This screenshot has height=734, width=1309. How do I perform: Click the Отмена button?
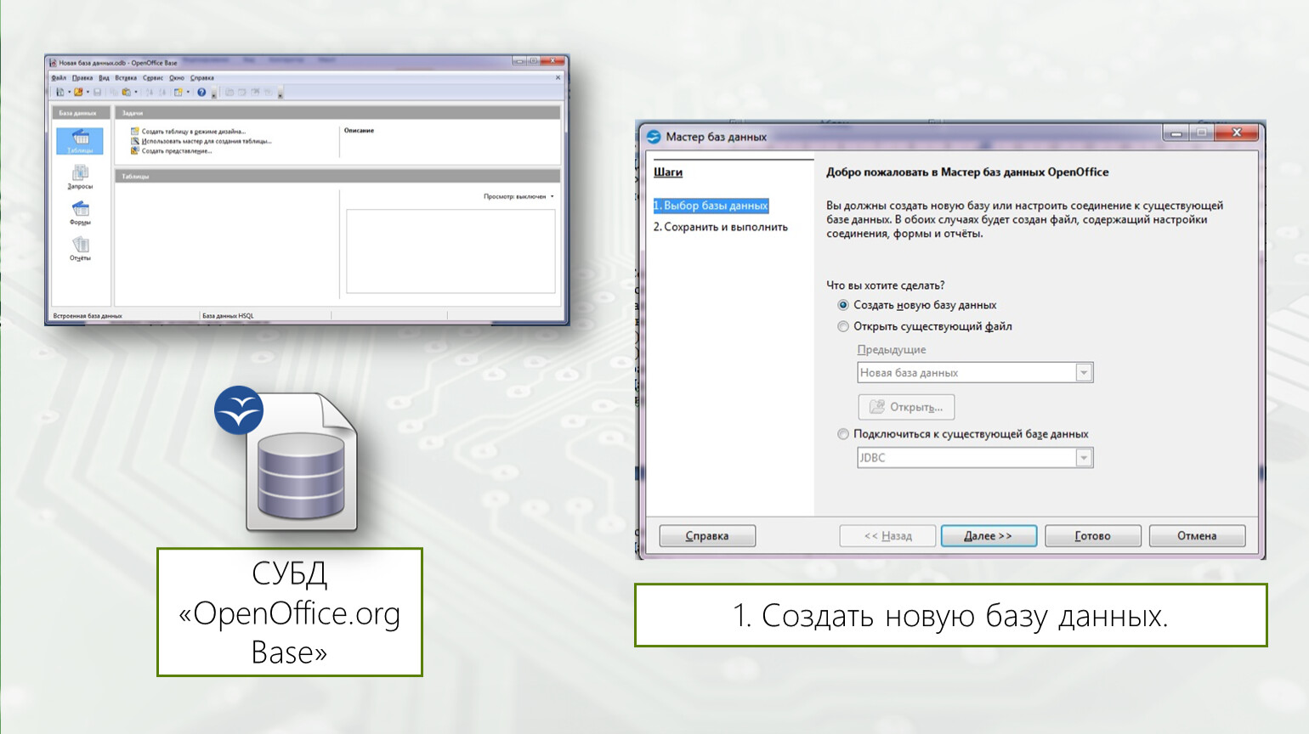tap(1197, 536)
